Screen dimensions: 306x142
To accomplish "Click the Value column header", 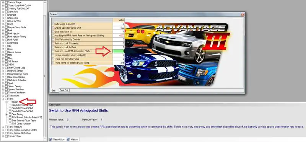I will pos(119,20).
